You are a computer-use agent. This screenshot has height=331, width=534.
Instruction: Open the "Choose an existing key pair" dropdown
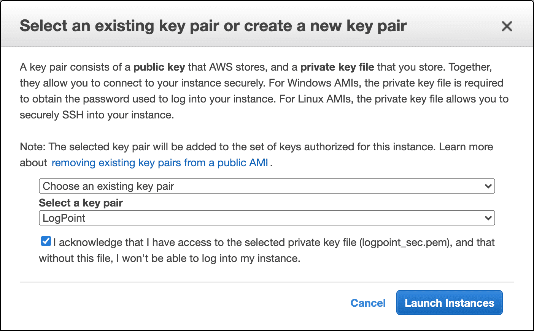(266, 186)
